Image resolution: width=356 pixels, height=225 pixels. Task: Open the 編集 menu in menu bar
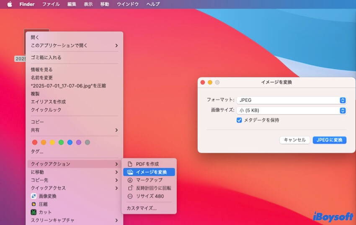coord(72,4)
